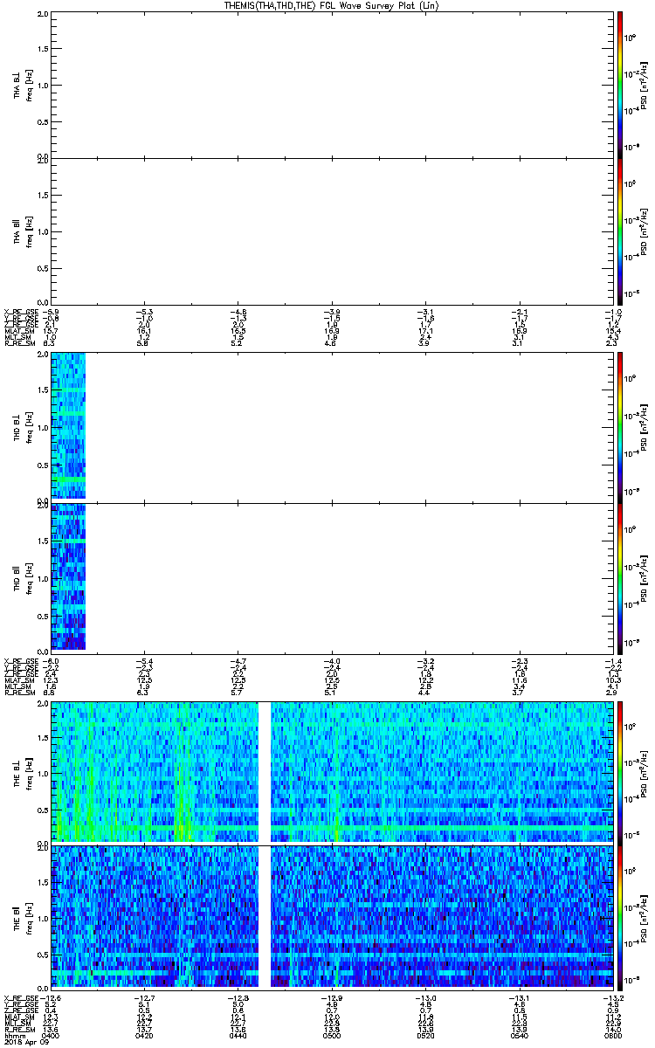This screenshot has height=1048, width=655.
Task: Click the empty THA BII spectrogram panel
Action: [333, 230]
